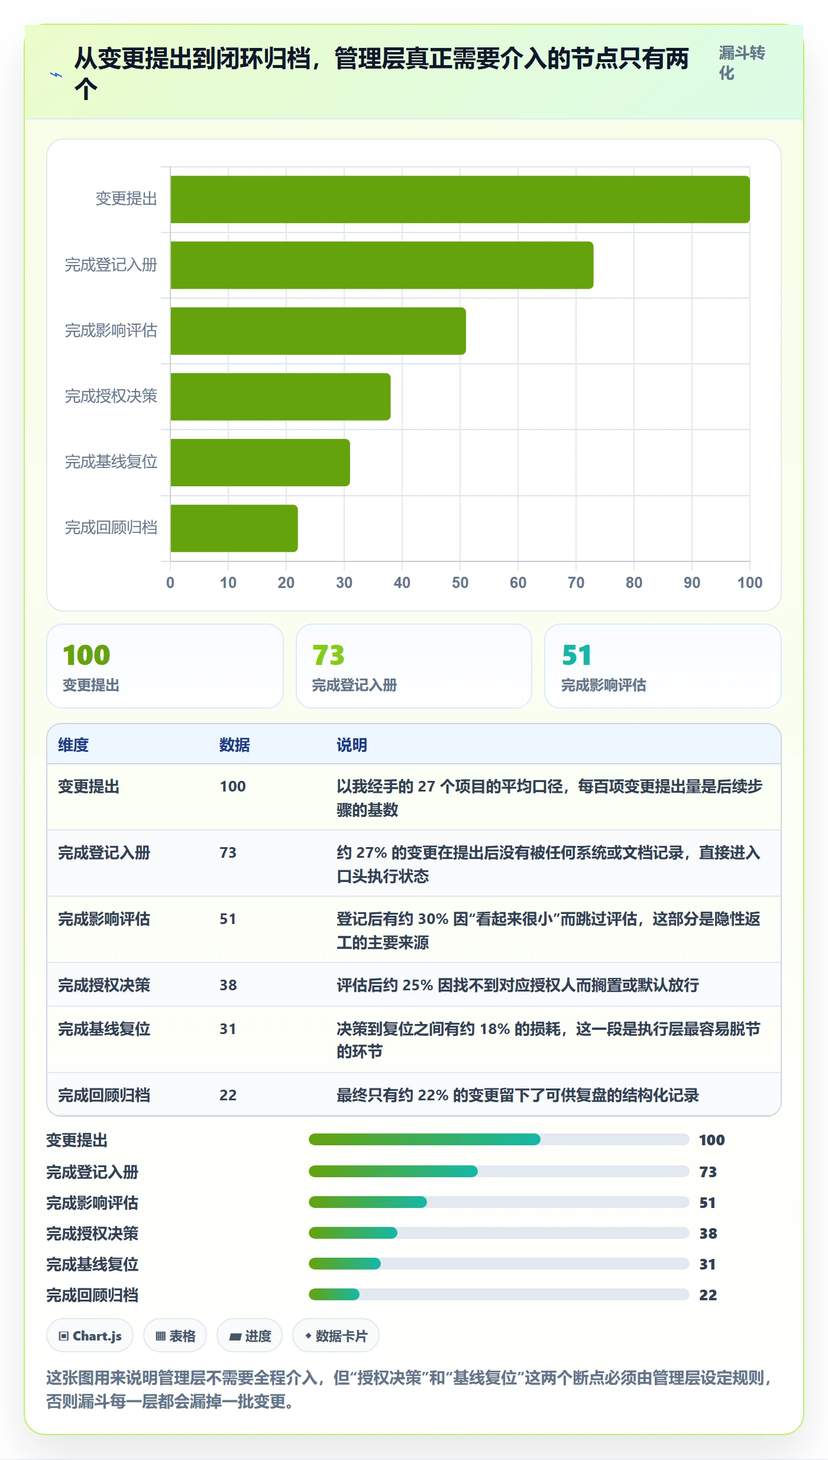Click the chart bar for 变更提出
Viewport: 828px width, 1460px height.
460,199
